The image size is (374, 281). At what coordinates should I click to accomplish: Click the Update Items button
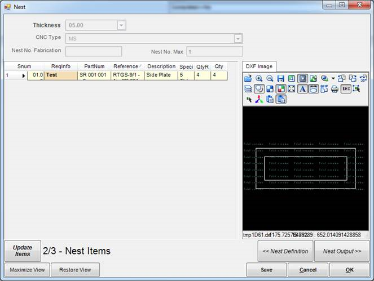click(23, 251)
